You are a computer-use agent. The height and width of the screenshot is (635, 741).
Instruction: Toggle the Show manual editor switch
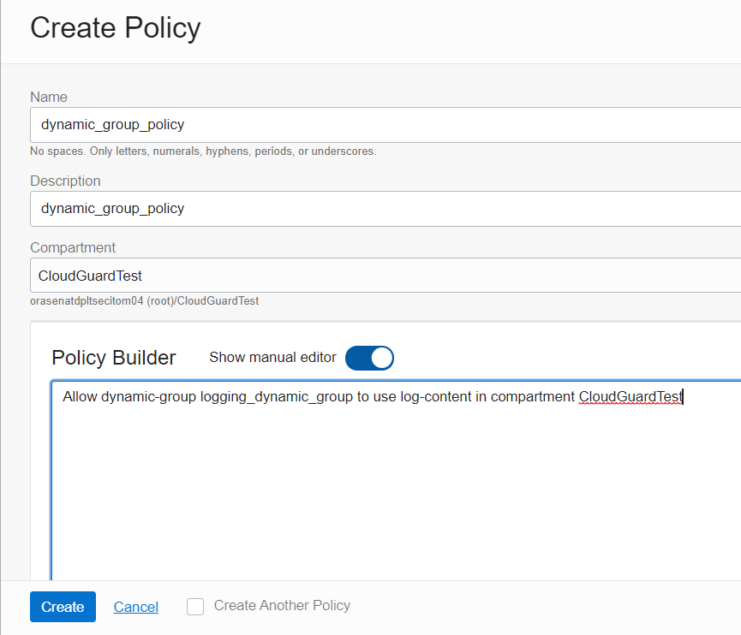[x=369, y=358]
